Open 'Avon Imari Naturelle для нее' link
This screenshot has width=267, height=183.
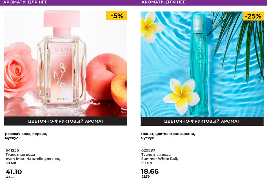click(x=33, y=159)
